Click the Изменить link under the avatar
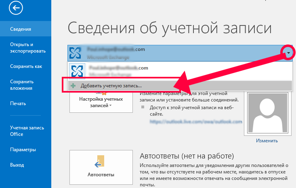This screenshot has width=296, height=188. tap(267, 141)
